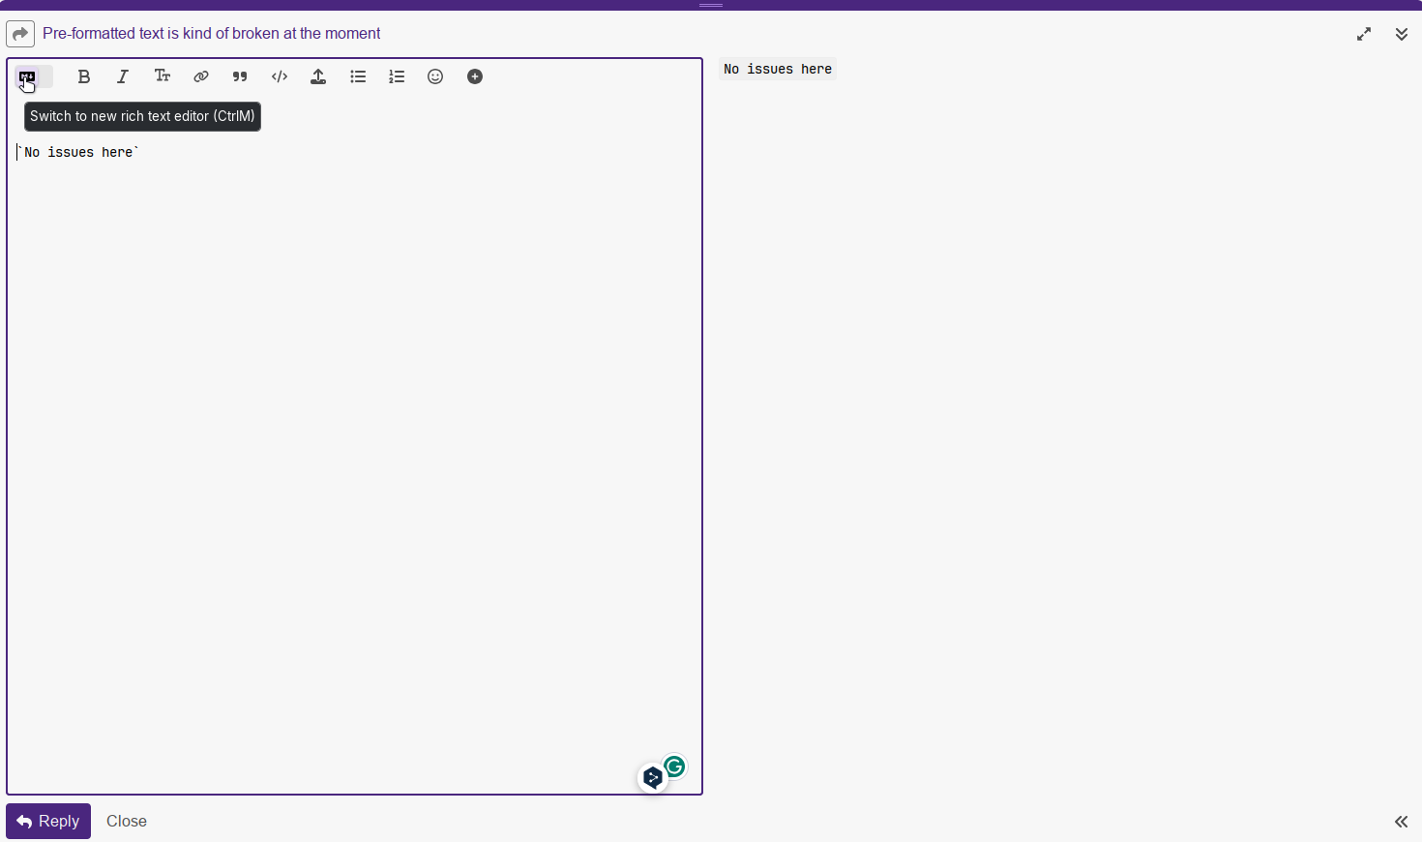Viewport: 1422px width, 842px height.
Task: Insert preformatted code
Action: (x=280, y=77)
